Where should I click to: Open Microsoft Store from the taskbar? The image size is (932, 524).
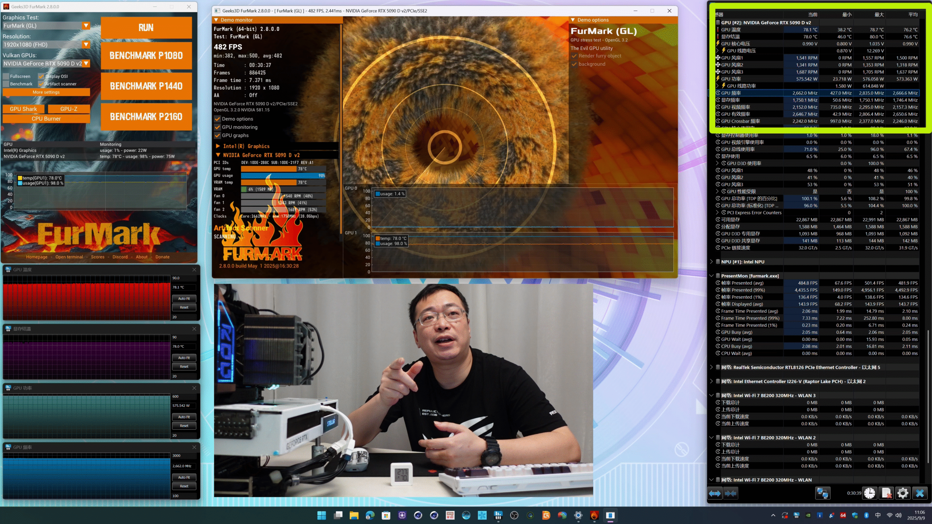pyautogui.click(x=386, y=515)
